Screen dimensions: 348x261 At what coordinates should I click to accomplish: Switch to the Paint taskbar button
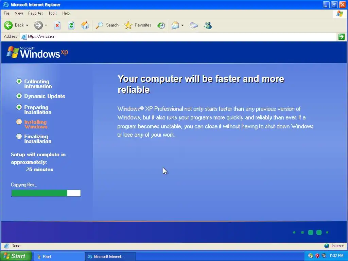pyautogui.click(x=58, y=257)
